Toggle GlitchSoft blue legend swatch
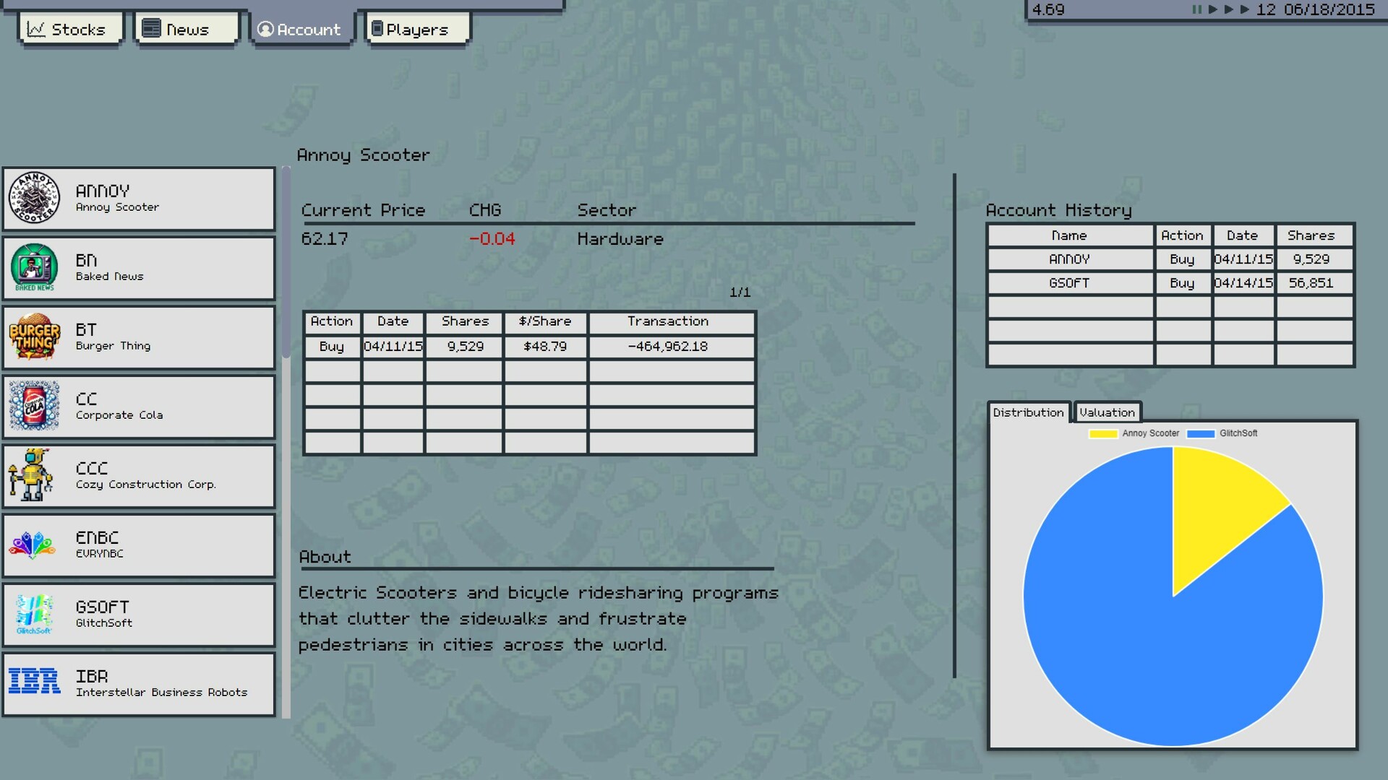The height and width of the screenshot is (780, 1388). click(x=1200, y=434)
